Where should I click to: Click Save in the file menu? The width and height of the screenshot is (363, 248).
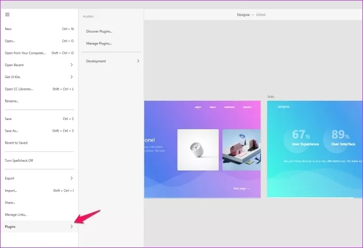tap(8, 119)
